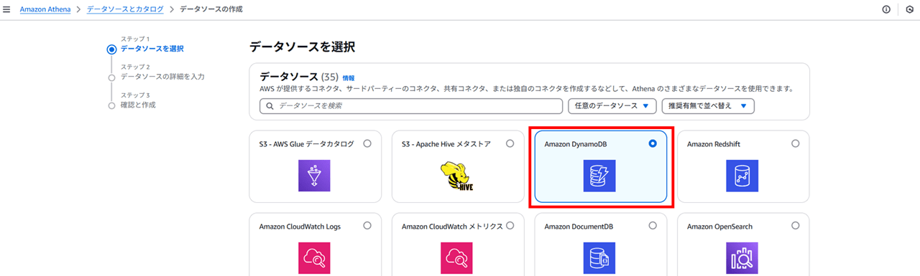Screen dimensions: 920x276
Task: Click the CloudWatch メトリクス service icon
Action: click(456, 258)
